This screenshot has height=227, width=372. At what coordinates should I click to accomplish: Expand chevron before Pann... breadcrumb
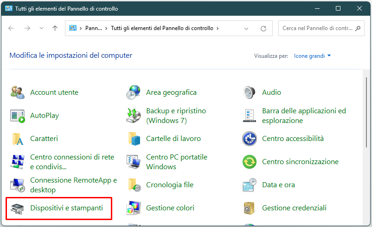click(x=81, y=28)
